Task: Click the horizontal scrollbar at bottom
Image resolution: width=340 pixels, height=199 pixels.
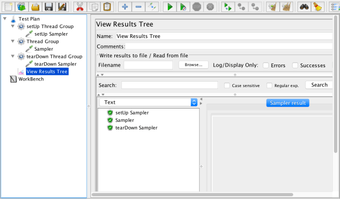Action: tap(192, 195)
